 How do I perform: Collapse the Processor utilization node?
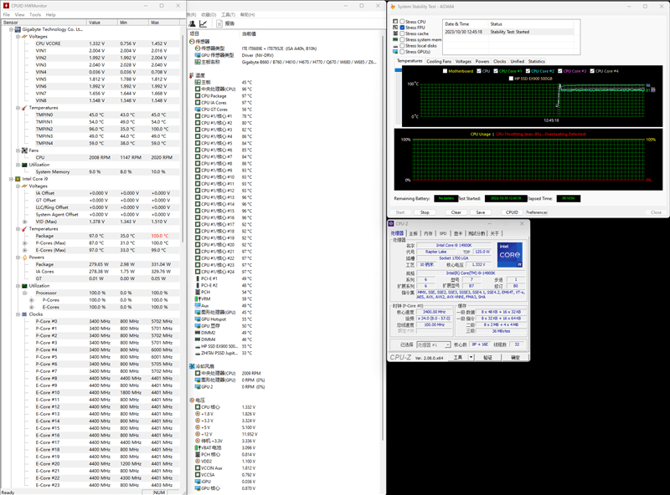[25, 293]
